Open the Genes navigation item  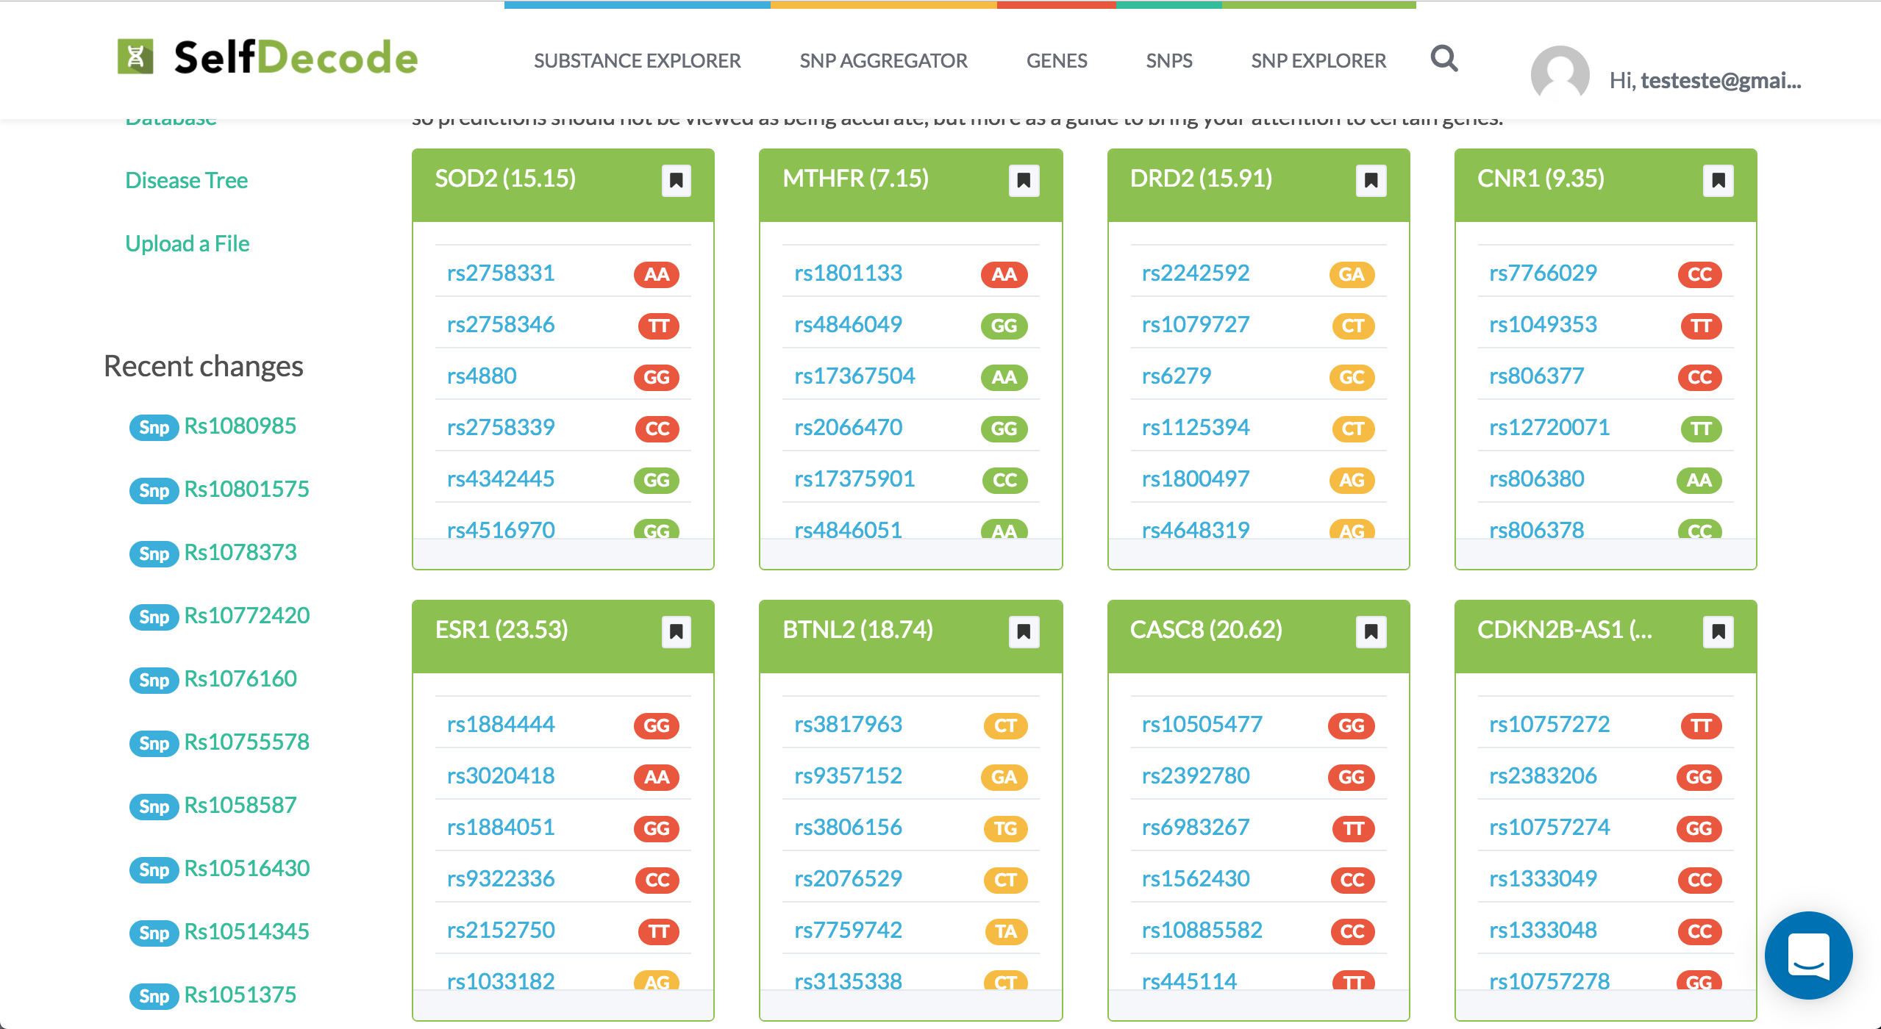tap(1056, 61)
